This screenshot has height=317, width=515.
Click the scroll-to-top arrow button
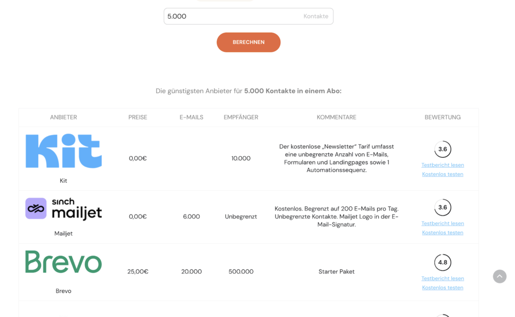499,276
